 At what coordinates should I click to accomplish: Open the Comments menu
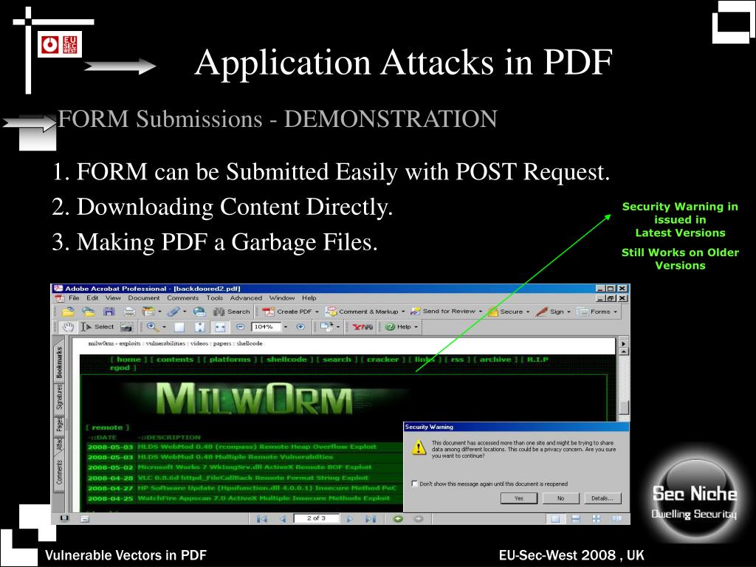(x=183, y=298)
